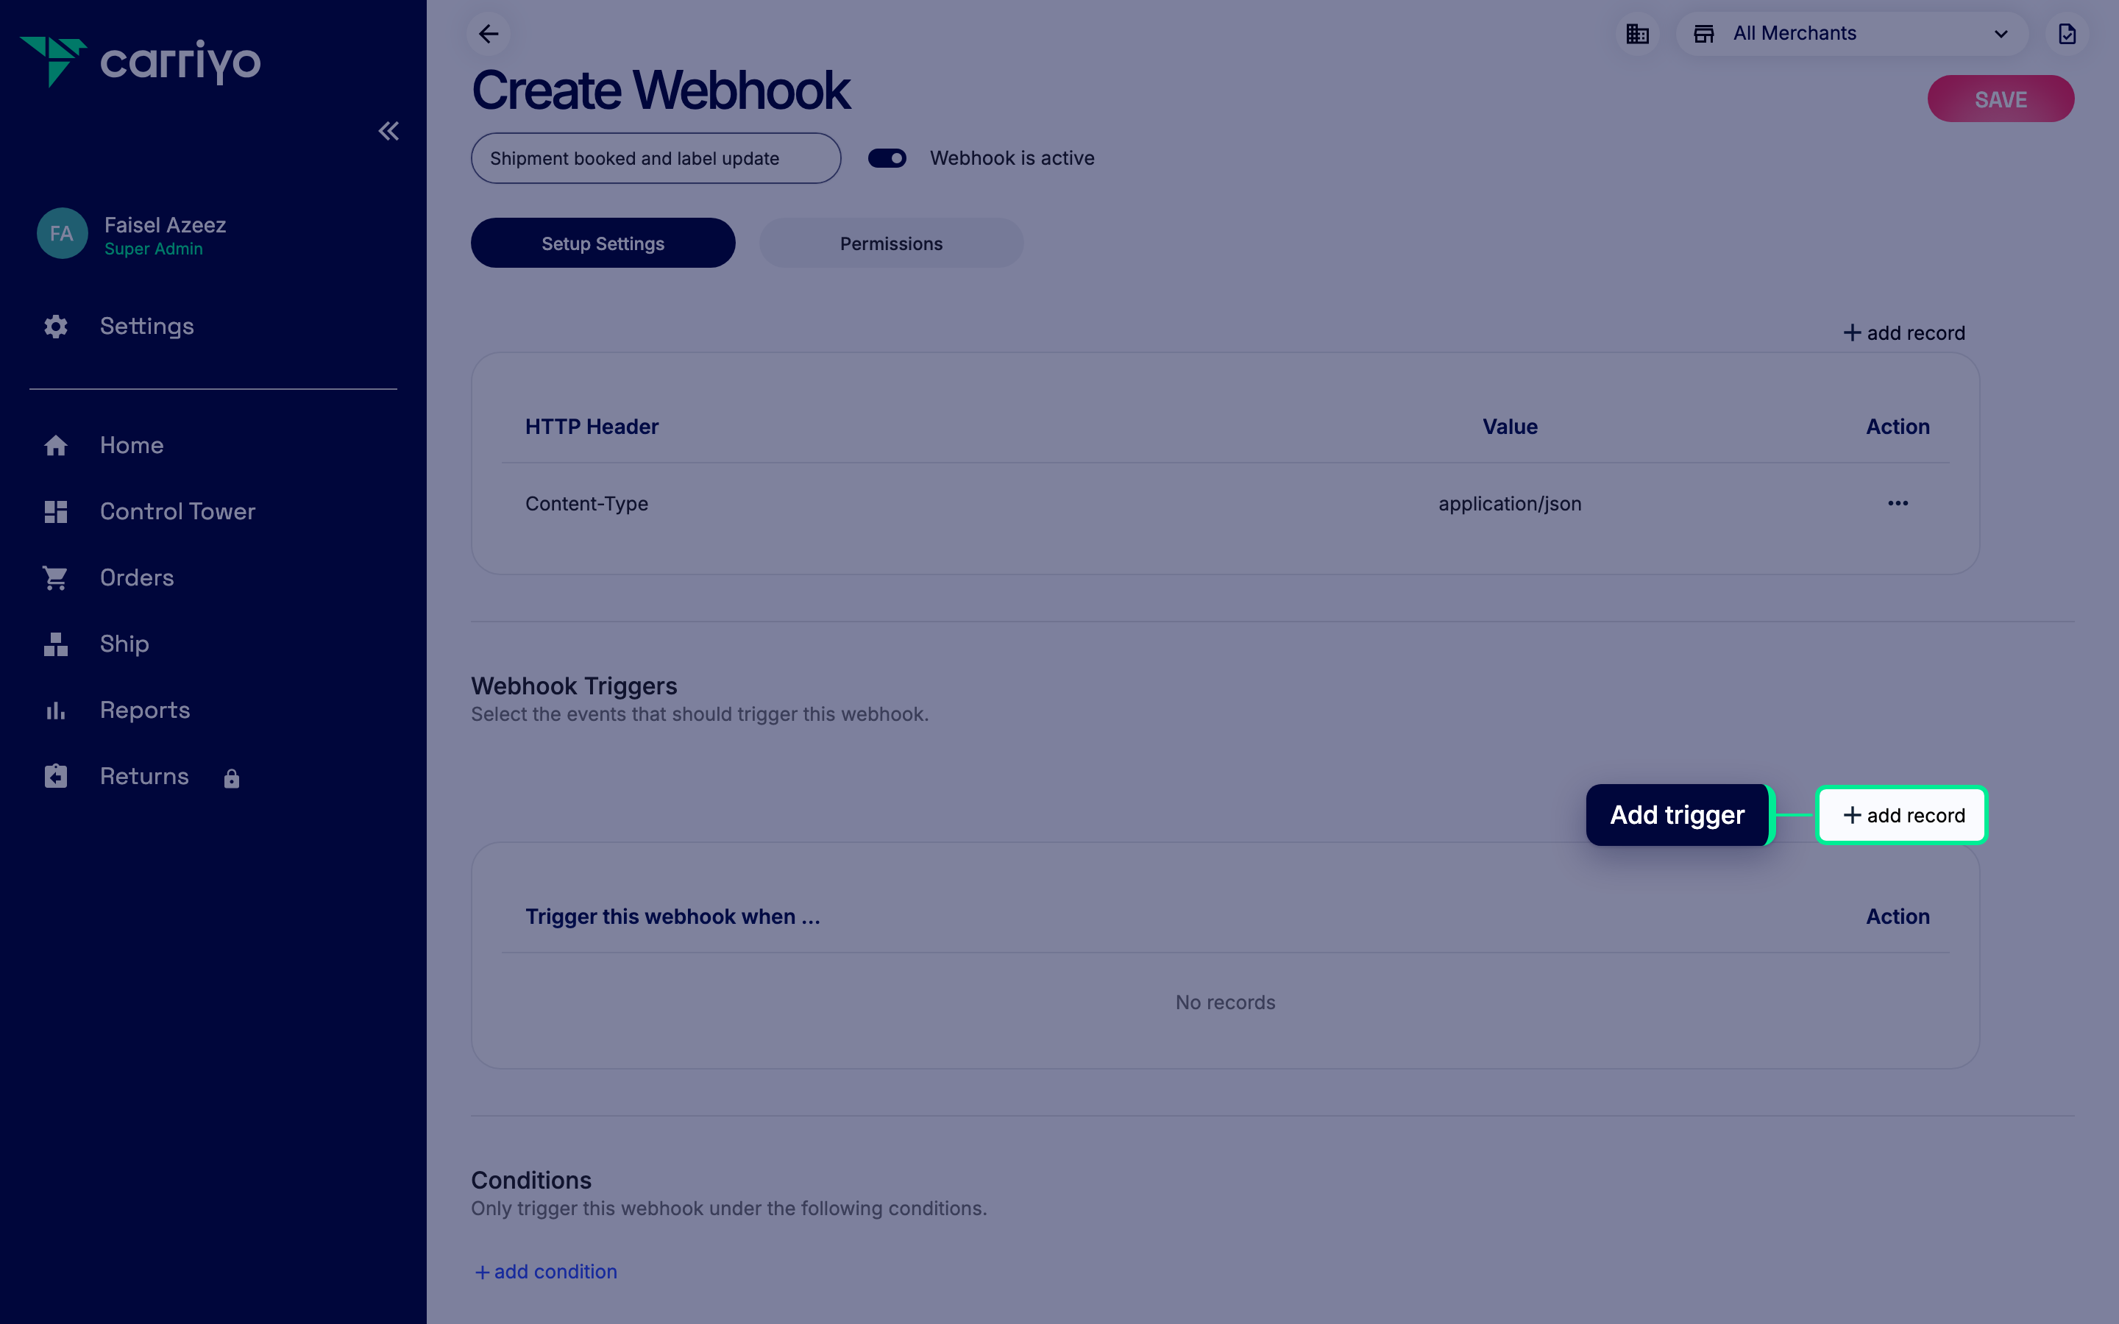Viewport: 2119px width, 1324px height.
Task: Click the application/json value cell
Action: (x=1510, y=504)
